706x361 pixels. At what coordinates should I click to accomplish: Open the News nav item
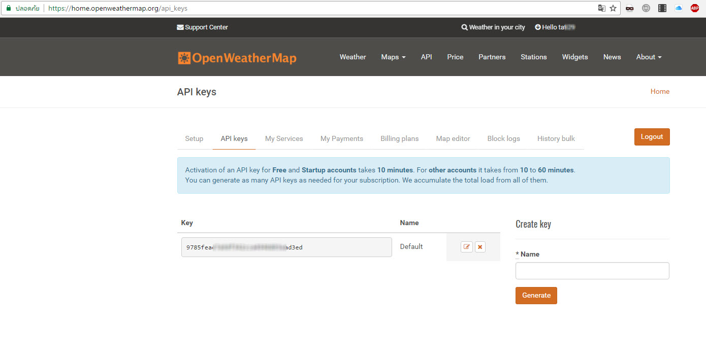[612, 57]
